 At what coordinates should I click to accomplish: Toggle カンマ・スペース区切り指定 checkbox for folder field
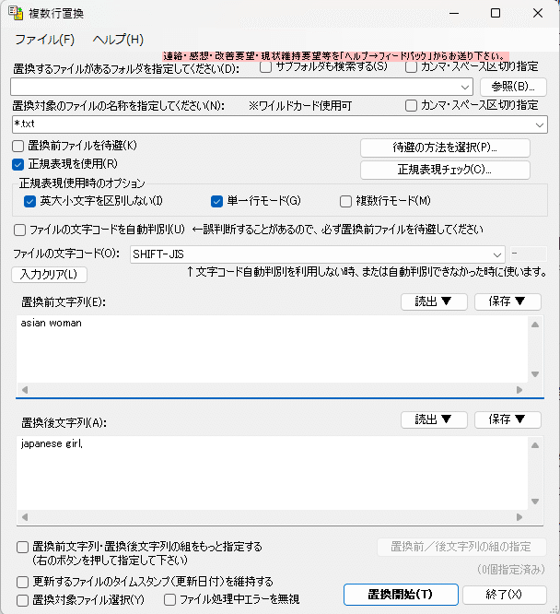(x=411, y=67)
